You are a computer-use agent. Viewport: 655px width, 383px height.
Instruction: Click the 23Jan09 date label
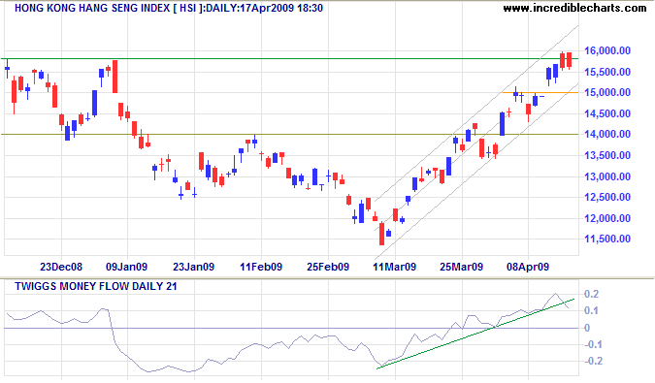(x=193, y=267)
